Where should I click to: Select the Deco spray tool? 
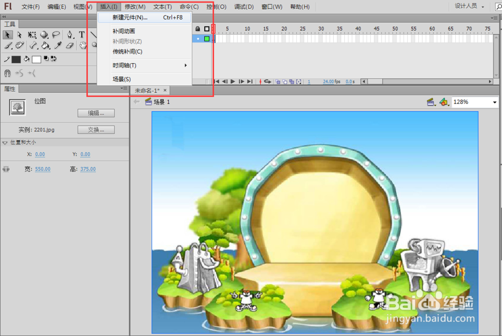tap(20, 46)
